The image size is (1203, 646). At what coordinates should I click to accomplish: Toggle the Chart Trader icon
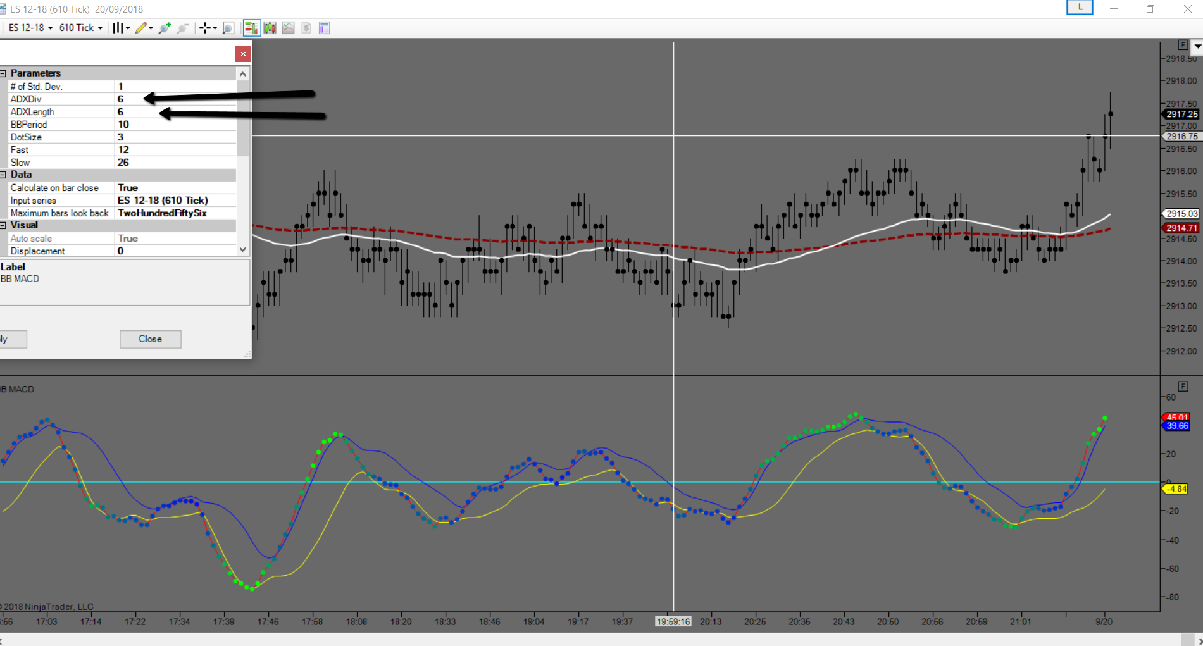[251, 28]
